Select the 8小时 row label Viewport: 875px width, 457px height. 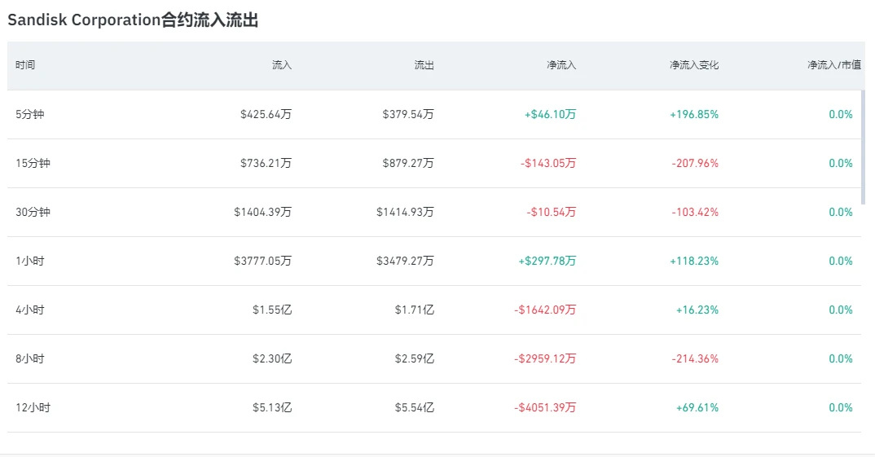[x=30, y=358]
